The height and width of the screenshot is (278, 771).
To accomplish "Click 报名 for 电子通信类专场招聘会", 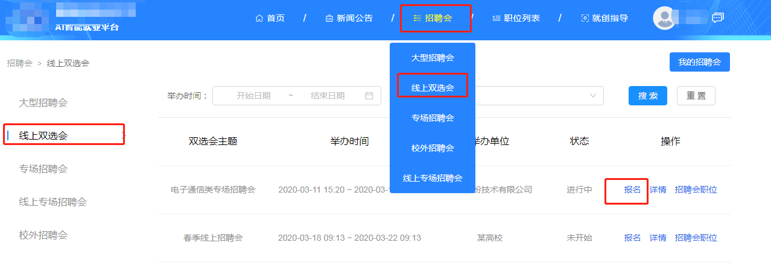I will point(632,190).
